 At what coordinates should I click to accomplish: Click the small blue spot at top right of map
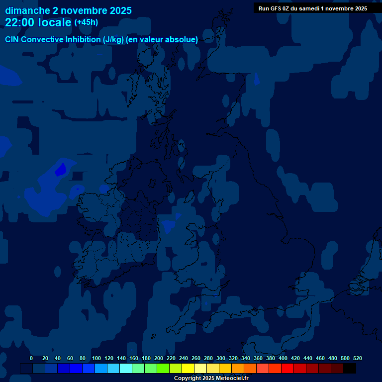click(x=257, y=80)
